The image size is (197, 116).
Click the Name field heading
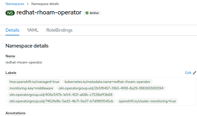tap(10, 56)
